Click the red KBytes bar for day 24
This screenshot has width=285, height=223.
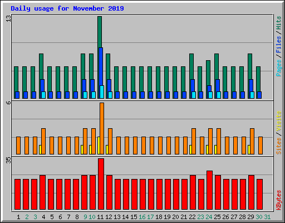tap(209, 190)
